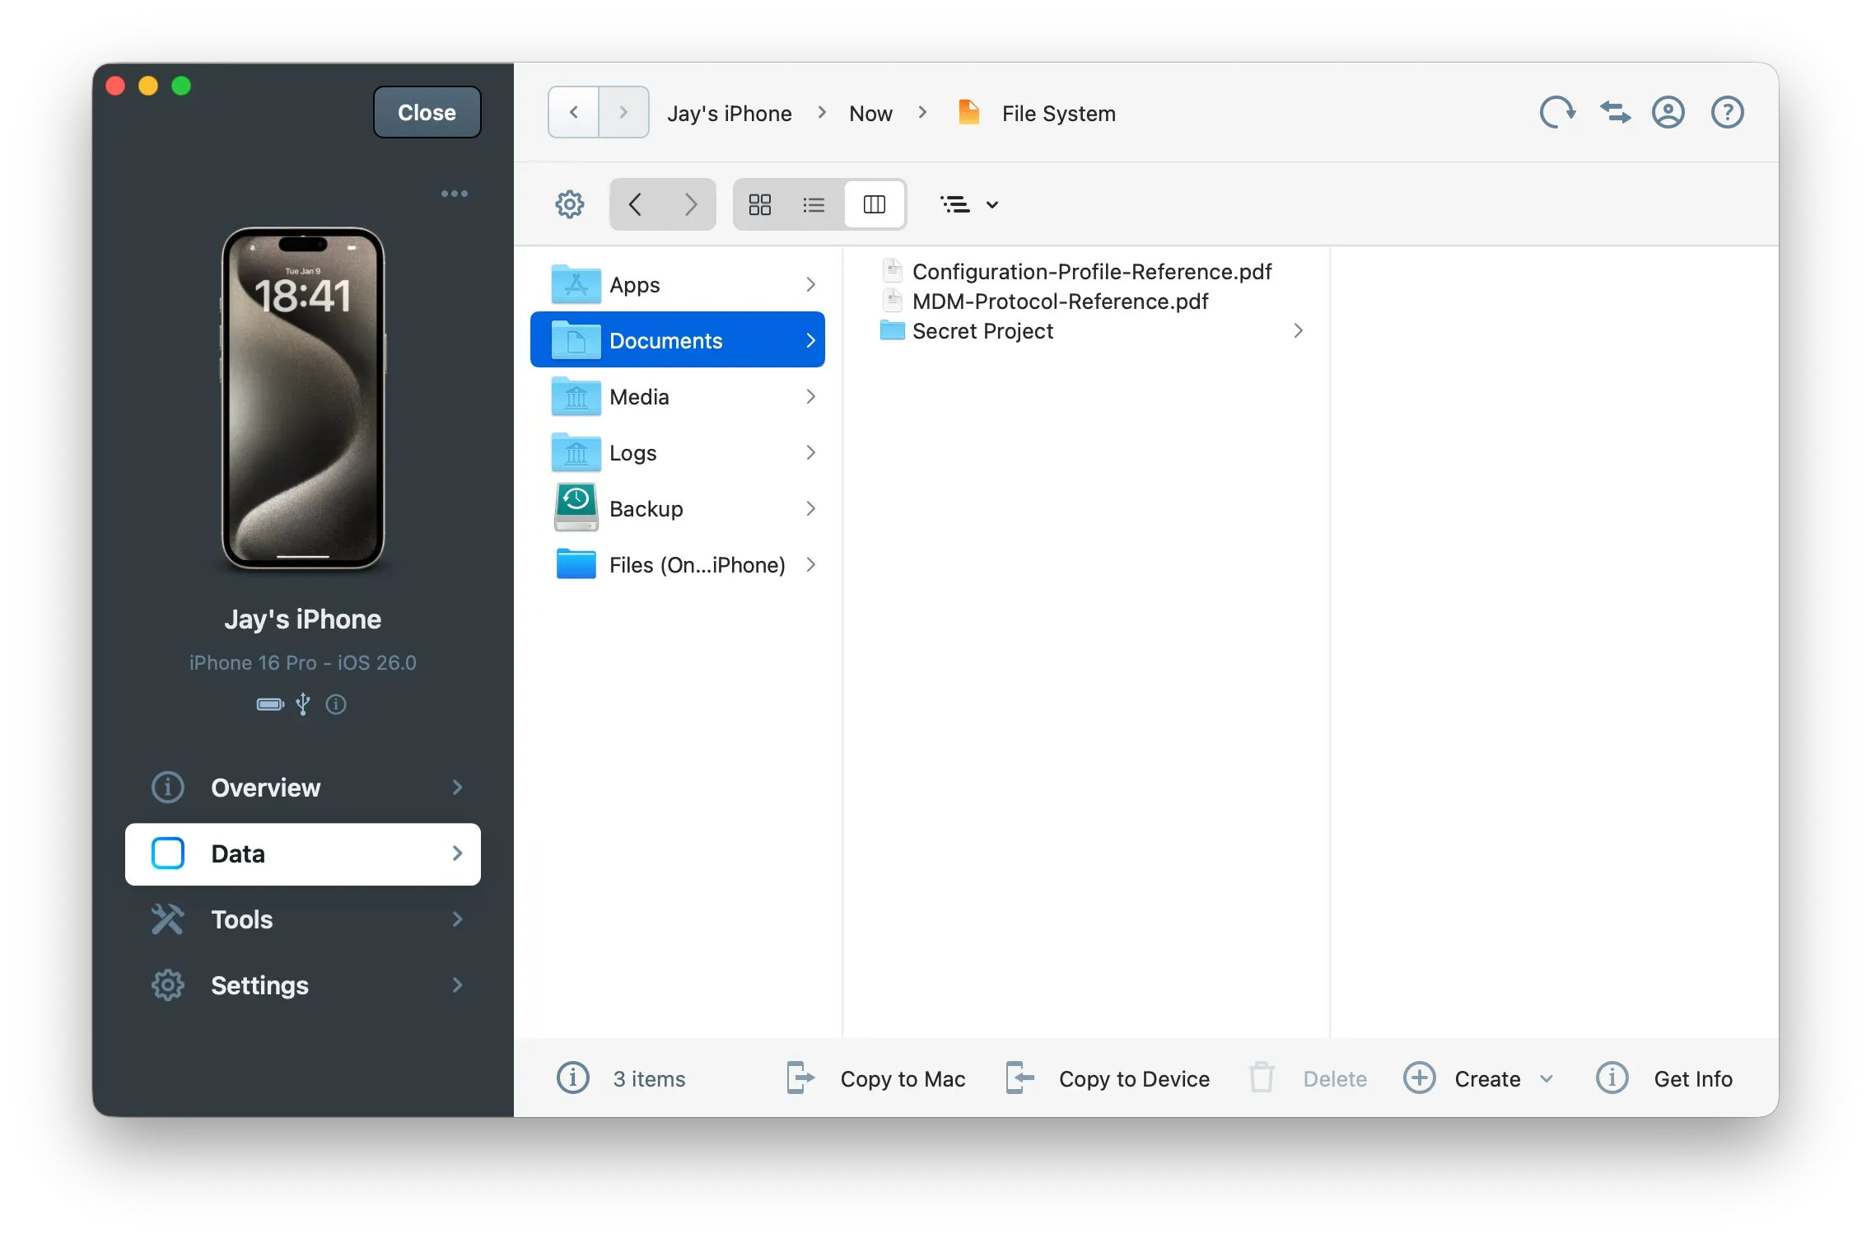Image resolution: width=1871 pixels, height=1239 pixels.
Task: Open the sorting options dropdown
Action: point(969,203)
